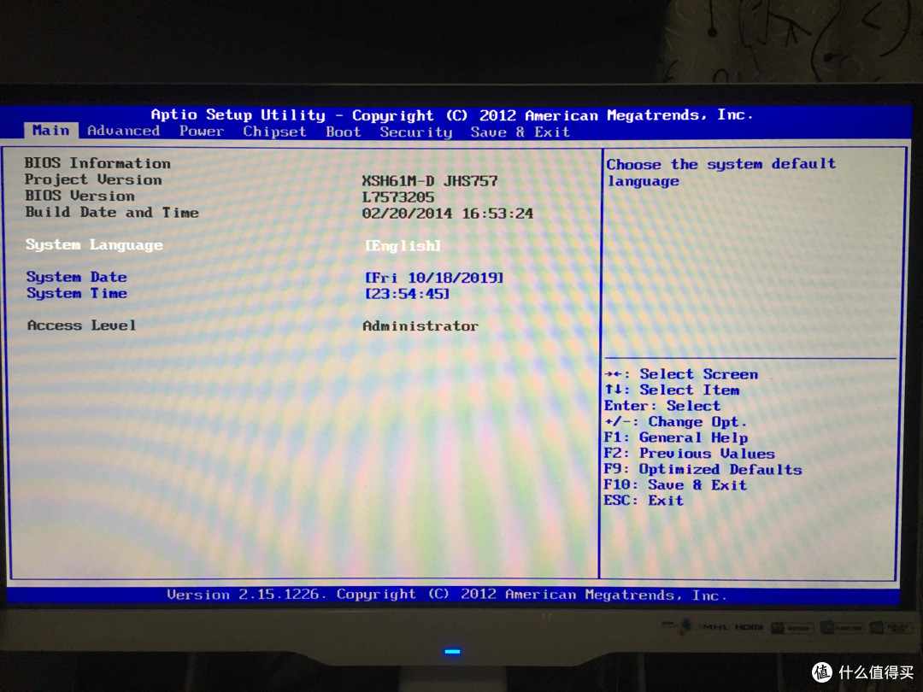
Task: Go to the Chipset tab
Action: point(274,132)
